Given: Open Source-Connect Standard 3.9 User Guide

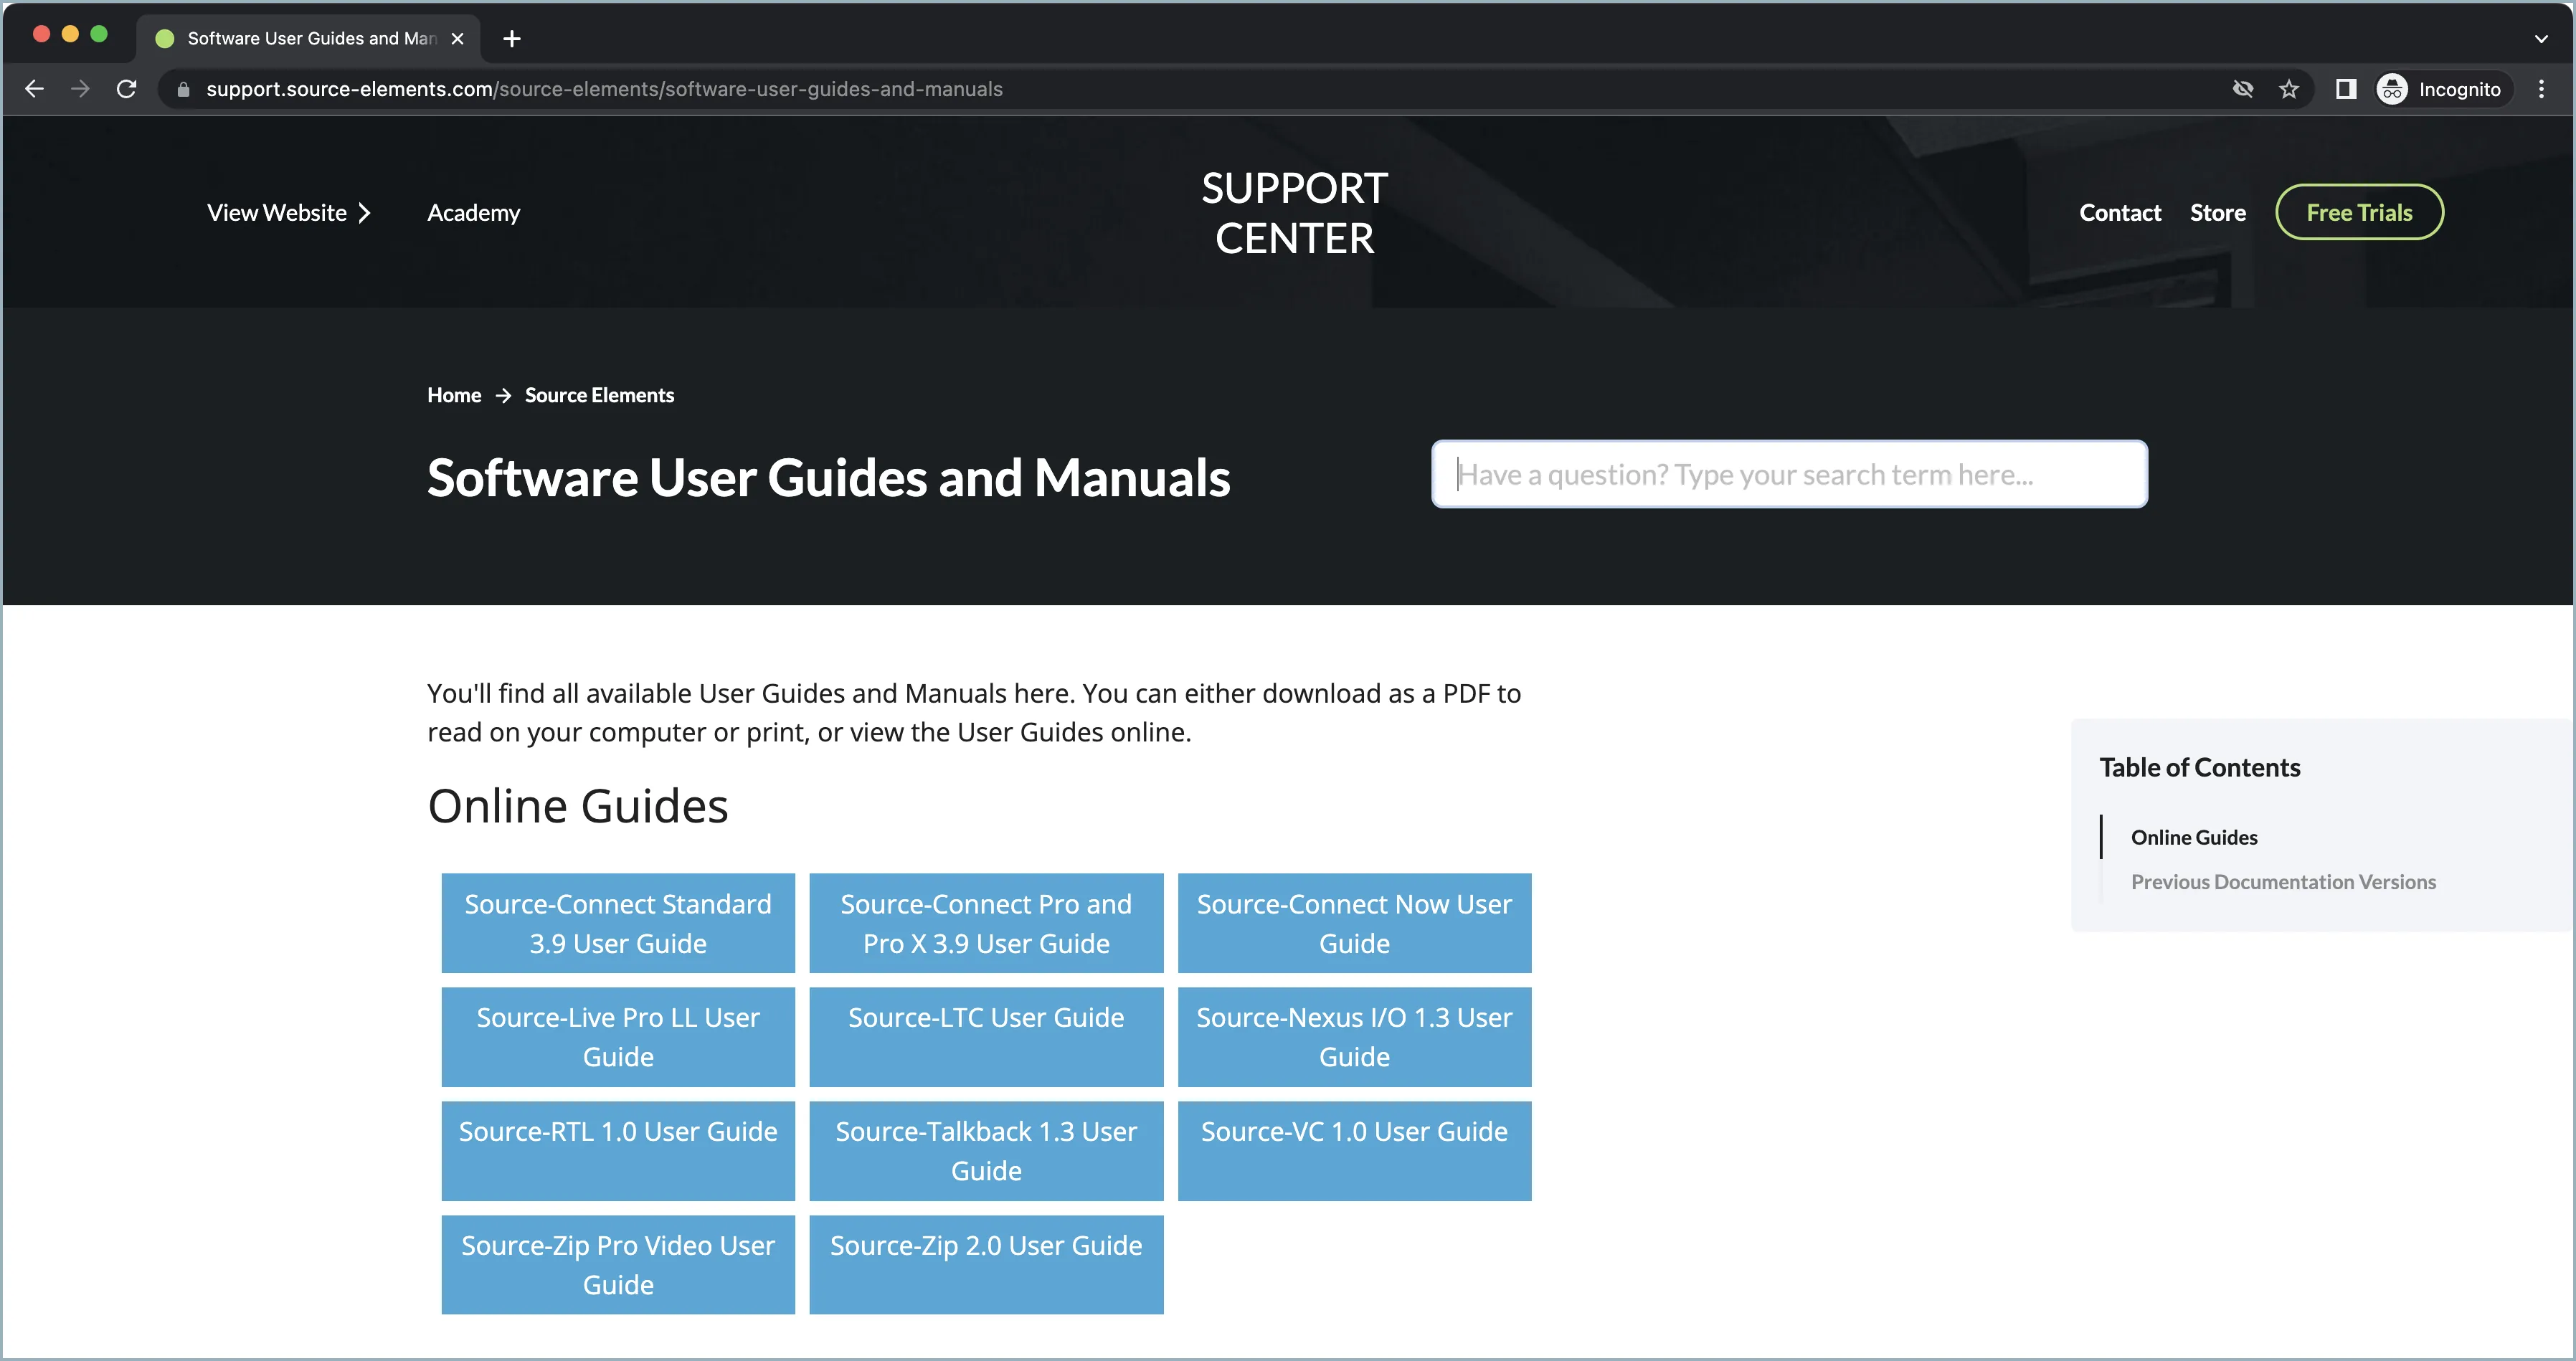Looking at the screenshot, I should click(618, 923).
